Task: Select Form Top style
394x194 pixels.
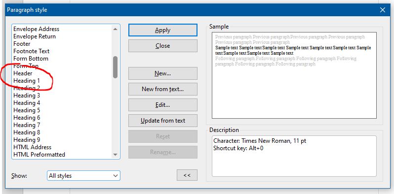Action: click(x=26, y=66)
